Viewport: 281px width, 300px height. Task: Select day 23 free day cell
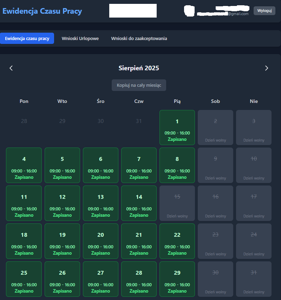[215, 241]
